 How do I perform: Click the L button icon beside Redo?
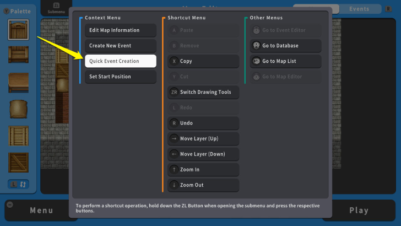coord(174,107)
